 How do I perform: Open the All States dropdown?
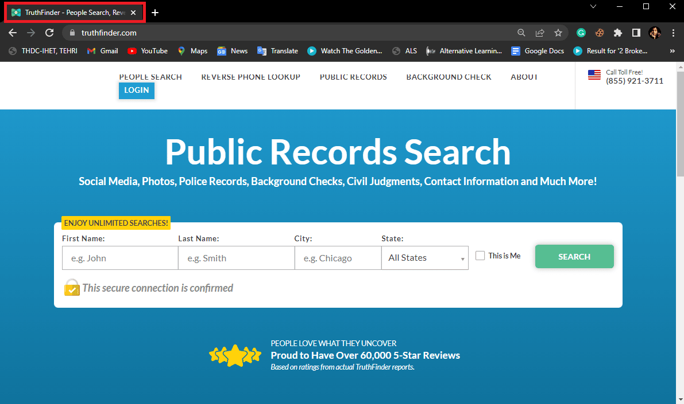click(425, 258)
